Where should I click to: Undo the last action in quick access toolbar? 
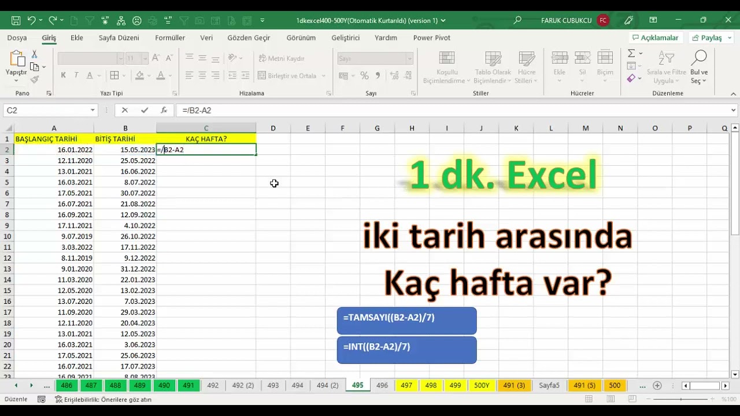31,20
